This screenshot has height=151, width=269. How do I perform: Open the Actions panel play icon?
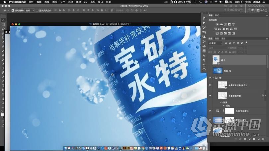204,23
